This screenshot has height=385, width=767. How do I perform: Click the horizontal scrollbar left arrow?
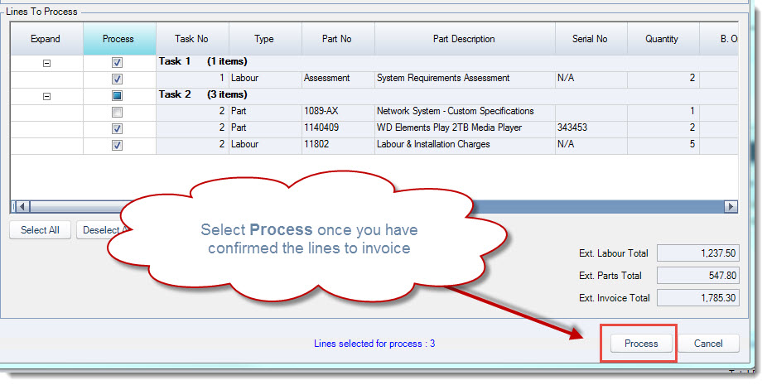coord(22,206)
